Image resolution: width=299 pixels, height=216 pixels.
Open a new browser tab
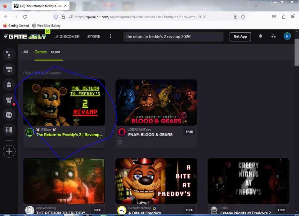(x=75, y=6)
